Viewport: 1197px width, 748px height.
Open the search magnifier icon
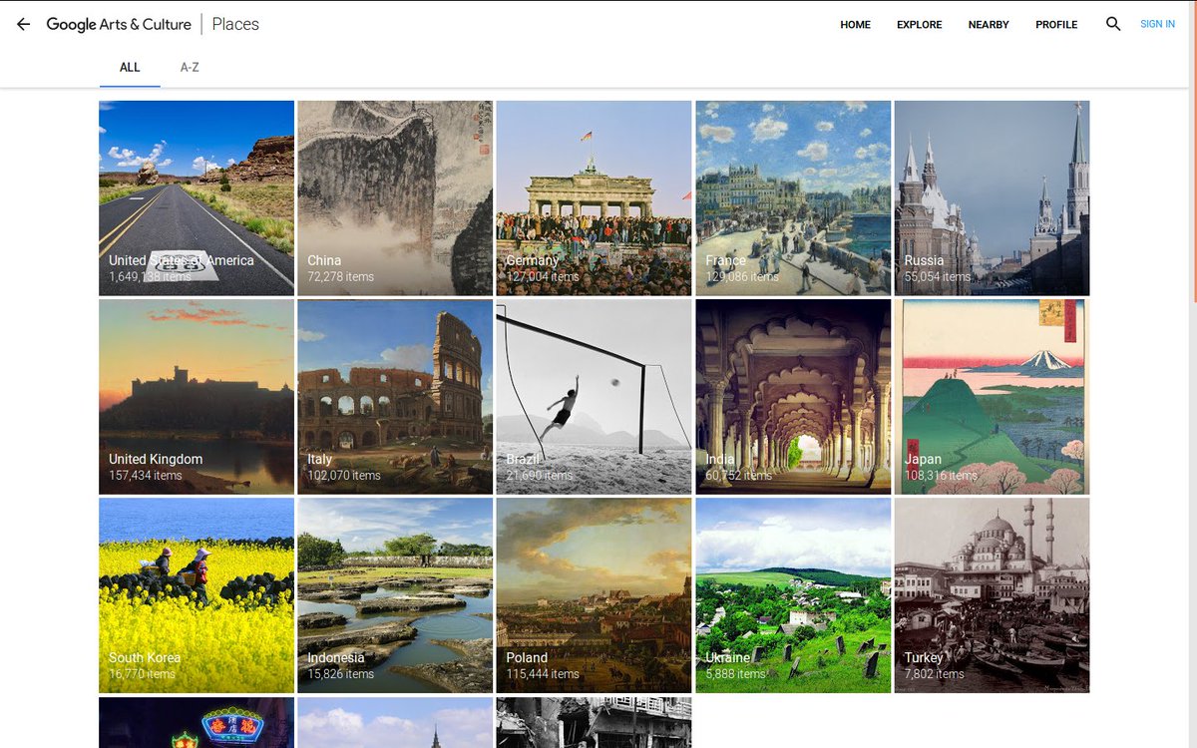point(1113,24)
